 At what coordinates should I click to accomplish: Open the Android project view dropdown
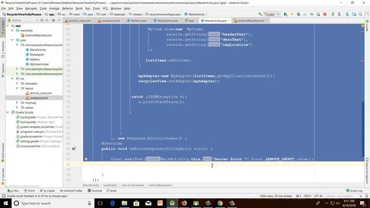(23, 20)
